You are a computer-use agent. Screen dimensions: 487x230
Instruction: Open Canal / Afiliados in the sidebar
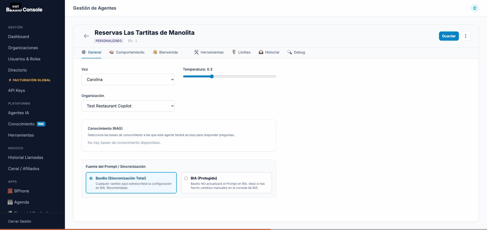coord(24,168)
